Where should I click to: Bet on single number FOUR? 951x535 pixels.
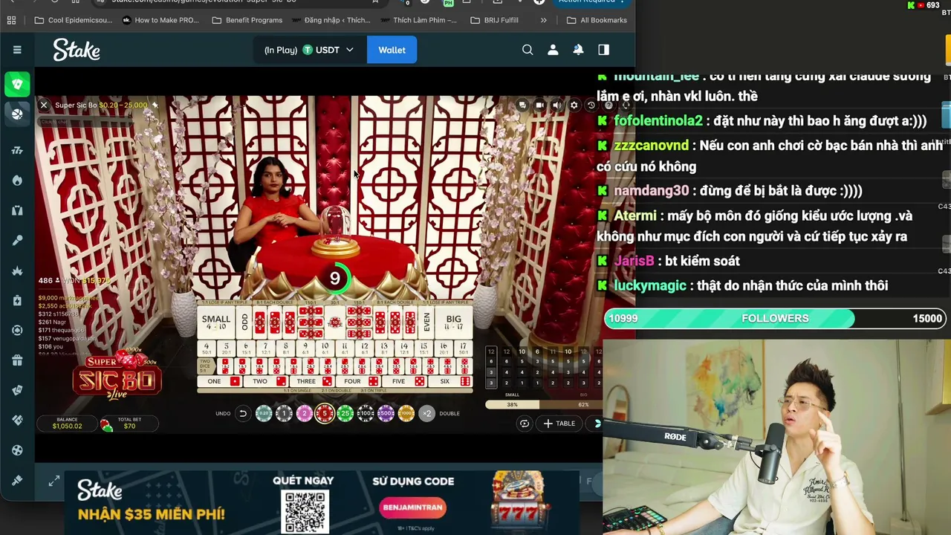(357, 382)
